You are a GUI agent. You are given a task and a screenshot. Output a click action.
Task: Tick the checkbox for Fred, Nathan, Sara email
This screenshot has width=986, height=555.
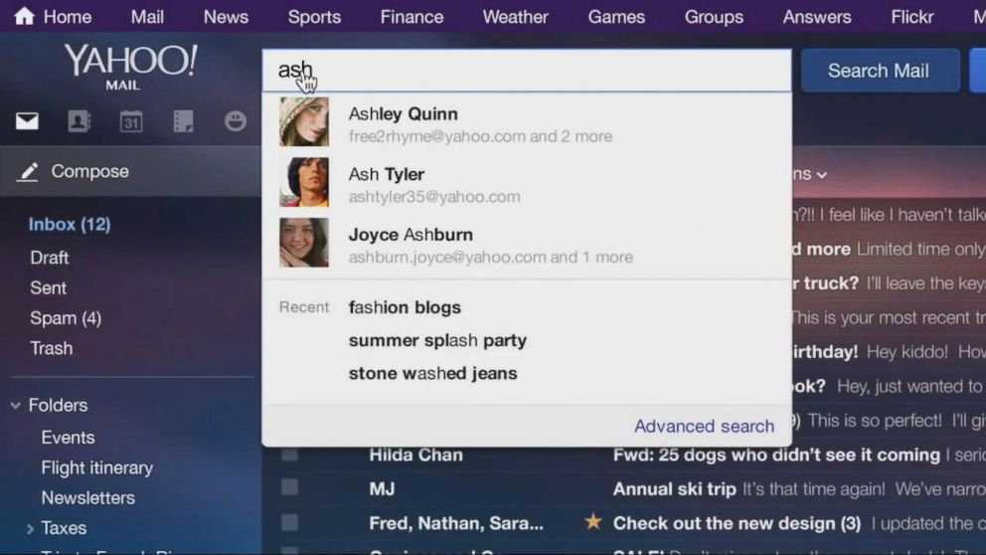(290, 522)
